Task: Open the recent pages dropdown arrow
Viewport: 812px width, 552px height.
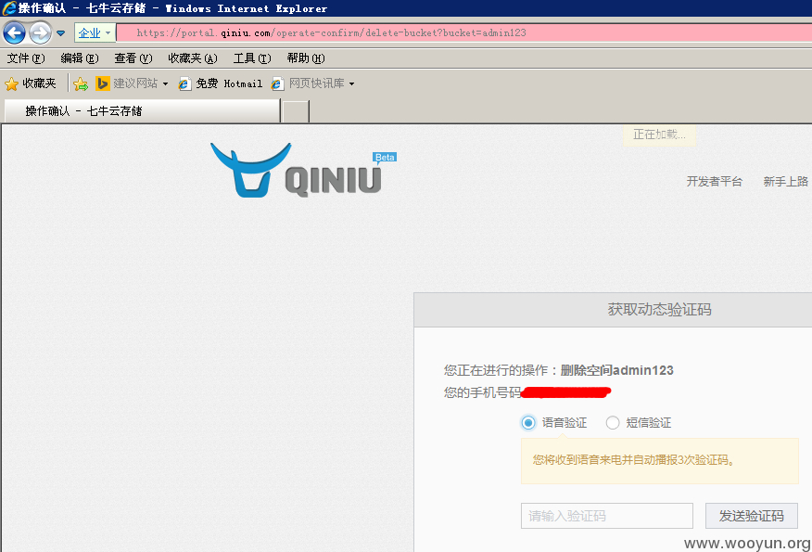Action: [x=60, y=33]
